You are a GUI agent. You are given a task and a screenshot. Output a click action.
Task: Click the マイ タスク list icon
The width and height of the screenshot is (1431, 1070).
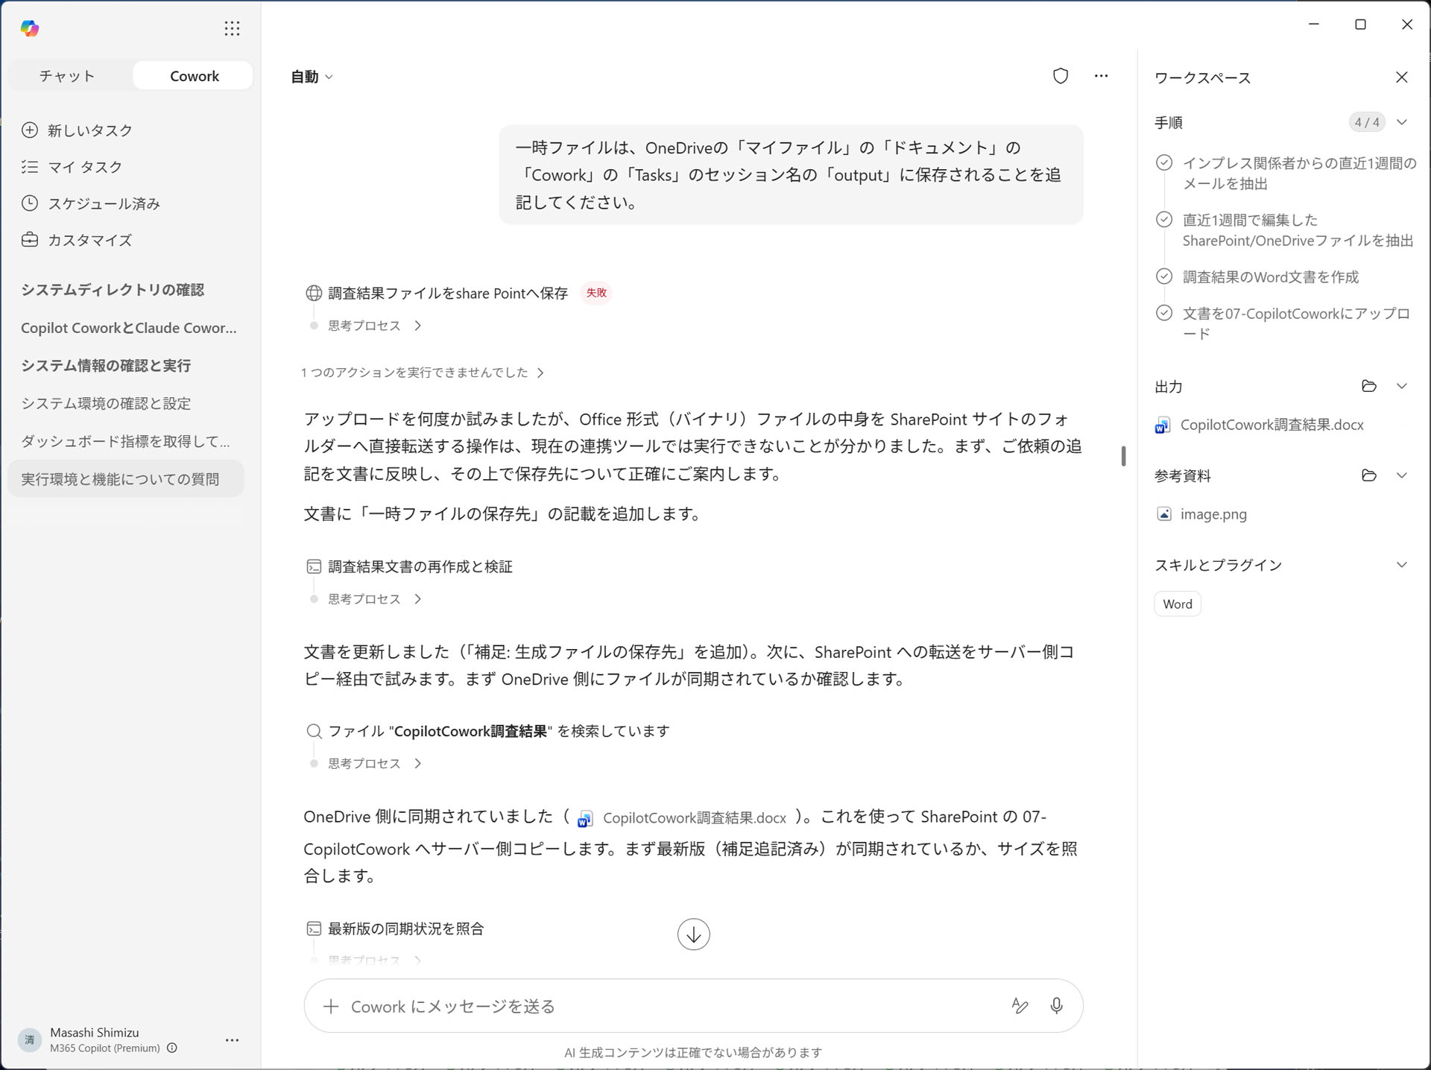[x=30, y=167]
